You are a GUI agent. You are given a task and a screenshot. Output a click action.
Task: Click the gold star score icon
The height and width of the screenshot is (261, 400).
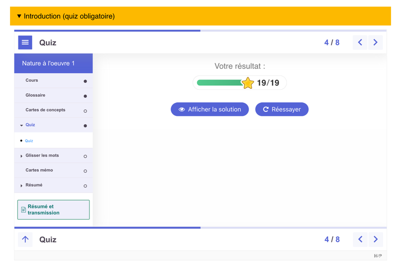pos(248,83)
